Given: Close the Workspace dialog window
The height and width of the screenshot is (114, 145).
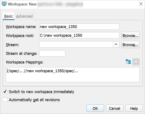Looking at the screenshot, I should pyautogui.click(x=141, y=4).
